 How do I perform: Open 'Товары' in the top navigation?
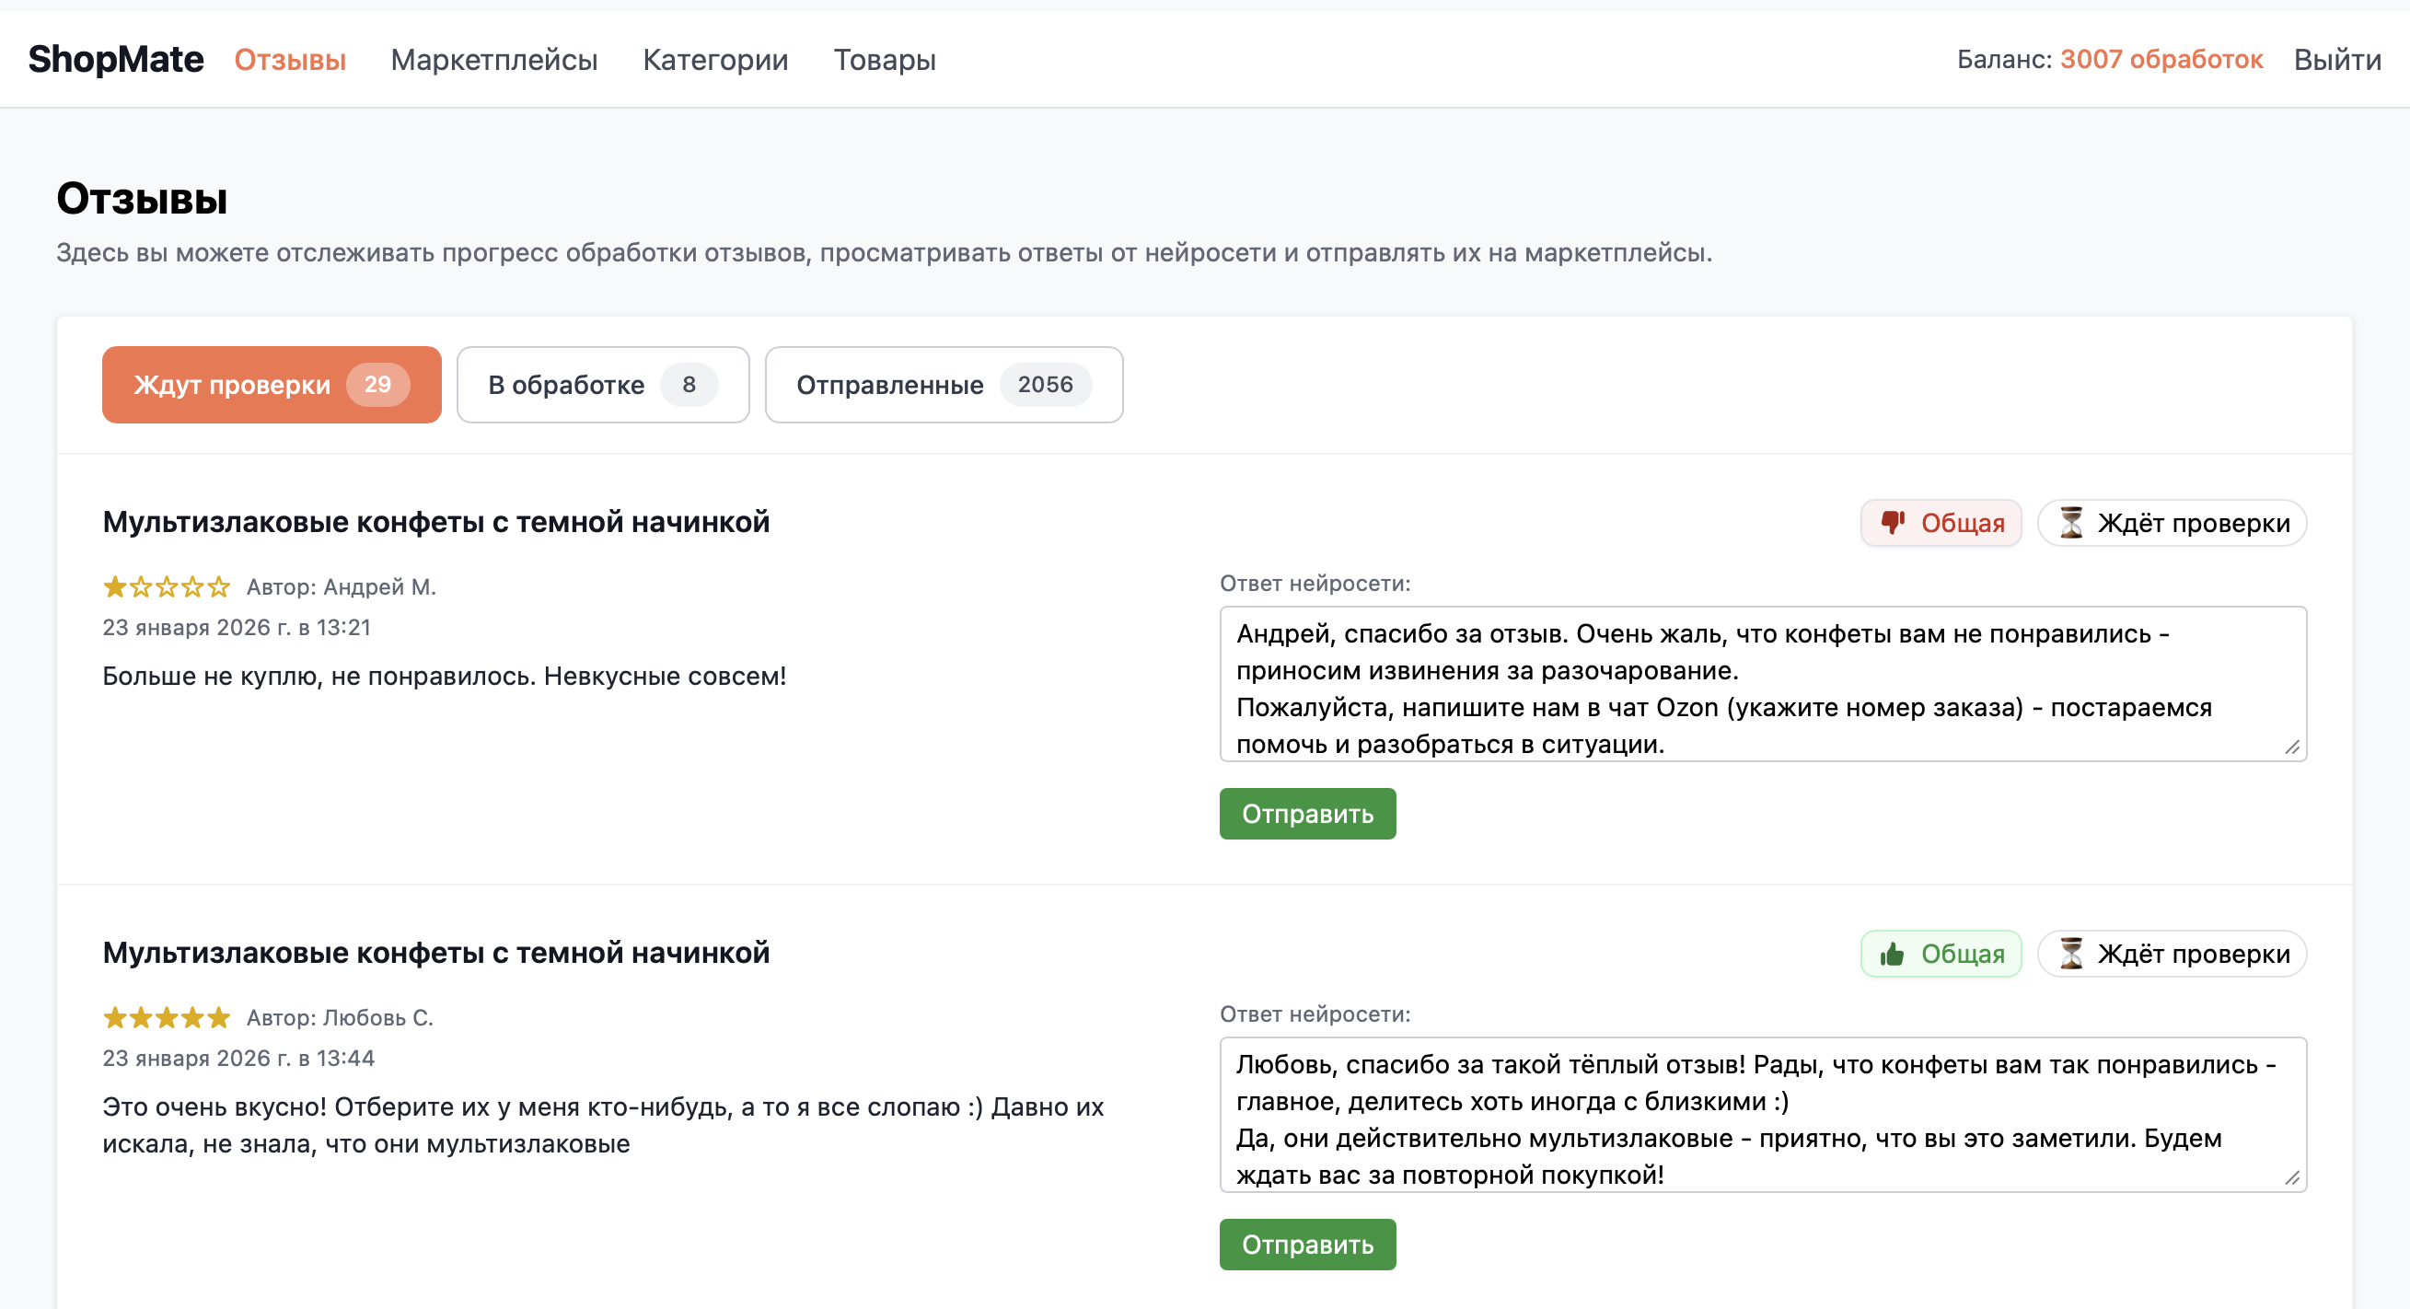click(x=884, y=60)
